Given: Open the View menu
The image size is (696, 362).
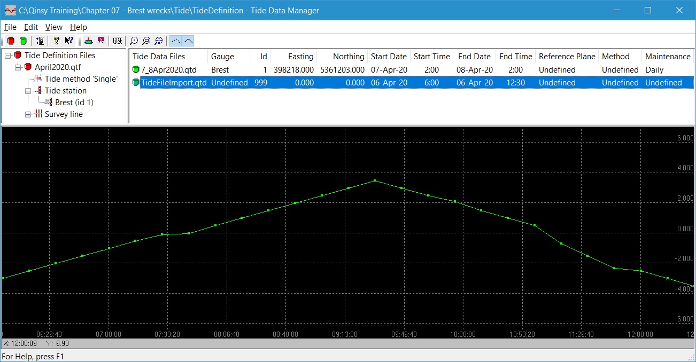Looking at the screenshot, I should pos(53,27).
